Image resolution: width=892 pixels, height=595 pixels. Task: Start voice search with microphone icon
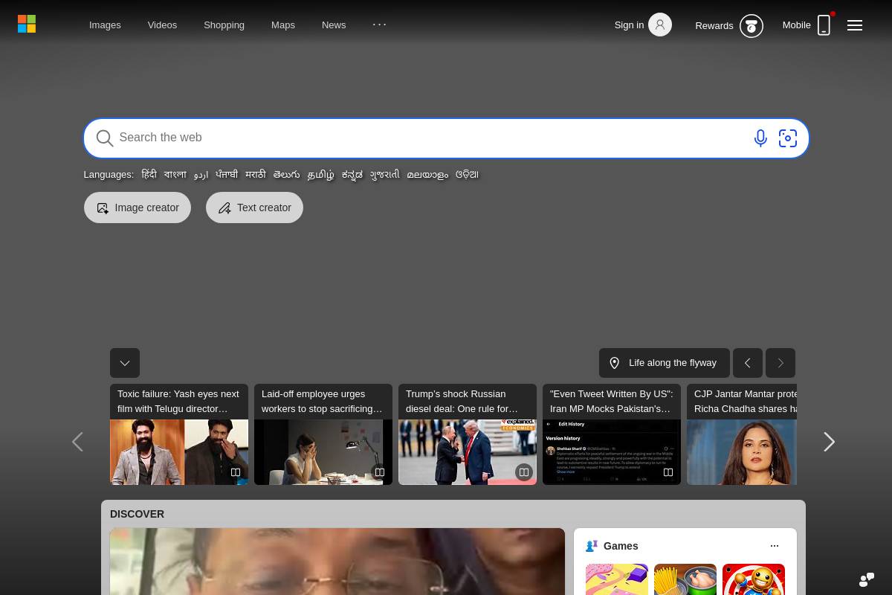(760, 138)
